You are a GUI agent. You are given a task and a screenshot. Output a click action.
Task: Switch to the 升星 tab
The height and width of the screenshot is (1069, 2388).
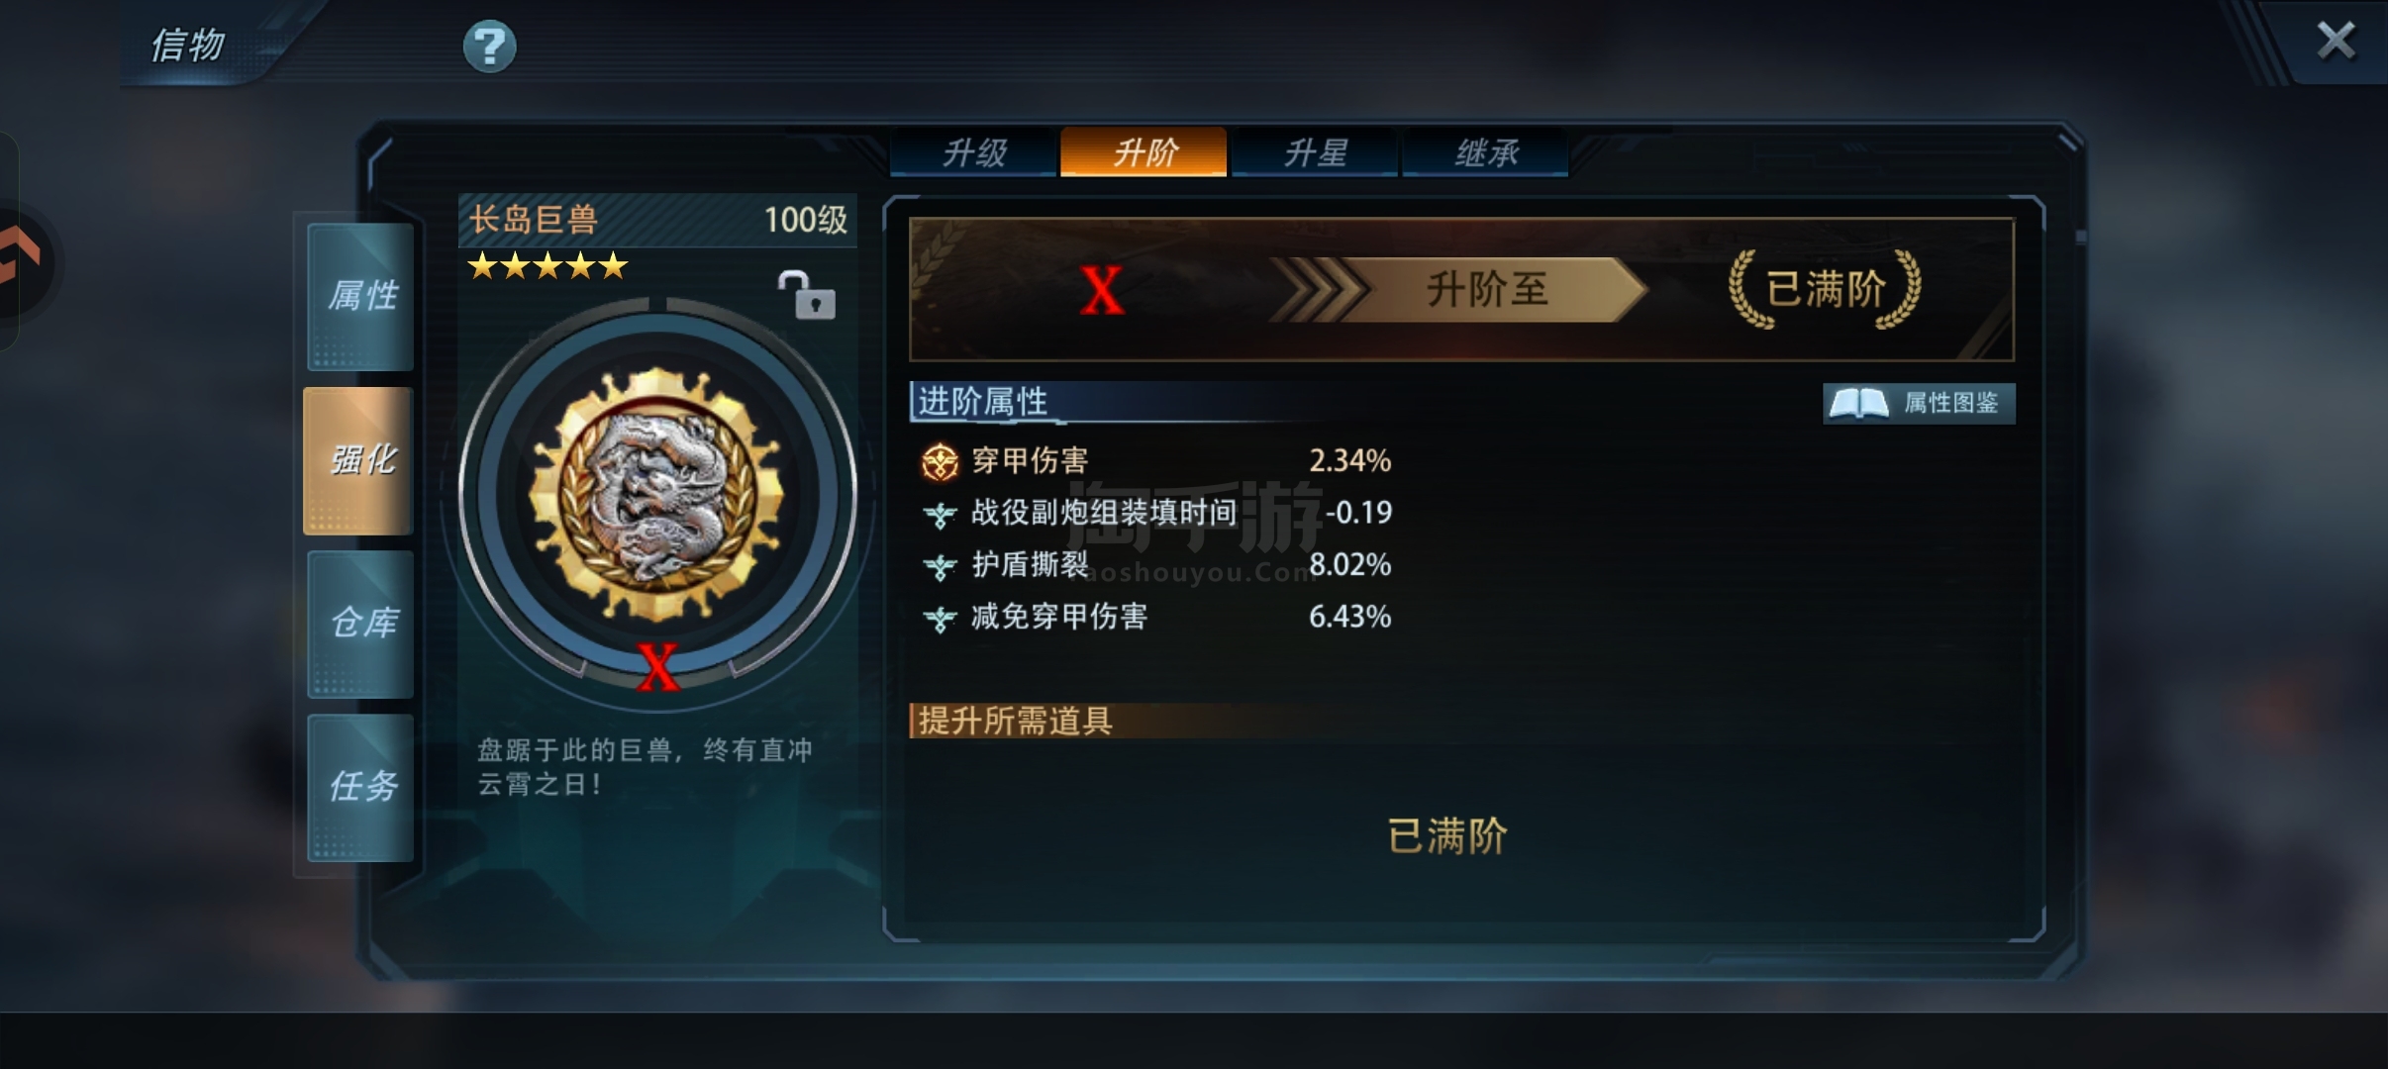coord(1315,152)
